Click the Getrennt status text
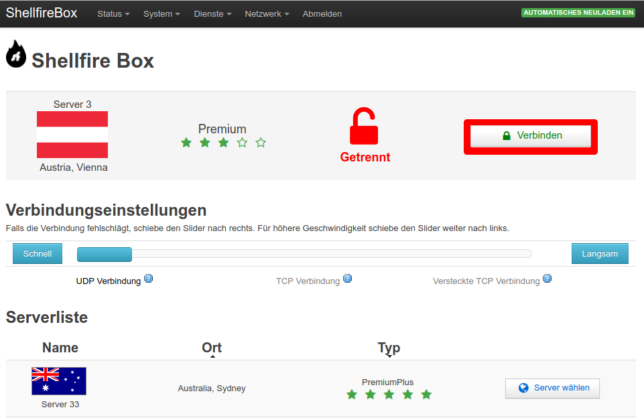The height and width of the screenshot is (418, 644). (x=365, y=157)
